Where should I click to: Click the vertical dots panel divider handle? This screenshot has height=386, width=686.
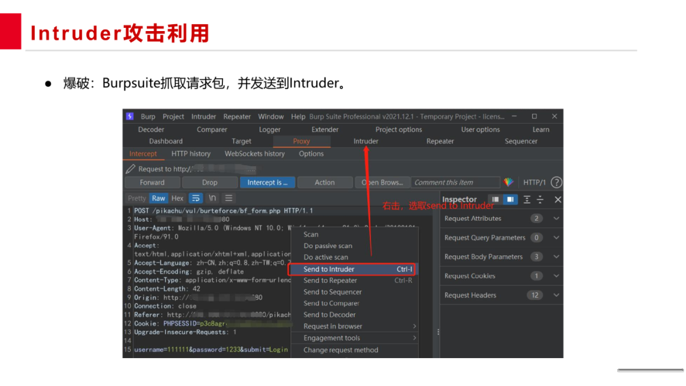(438, 332)
